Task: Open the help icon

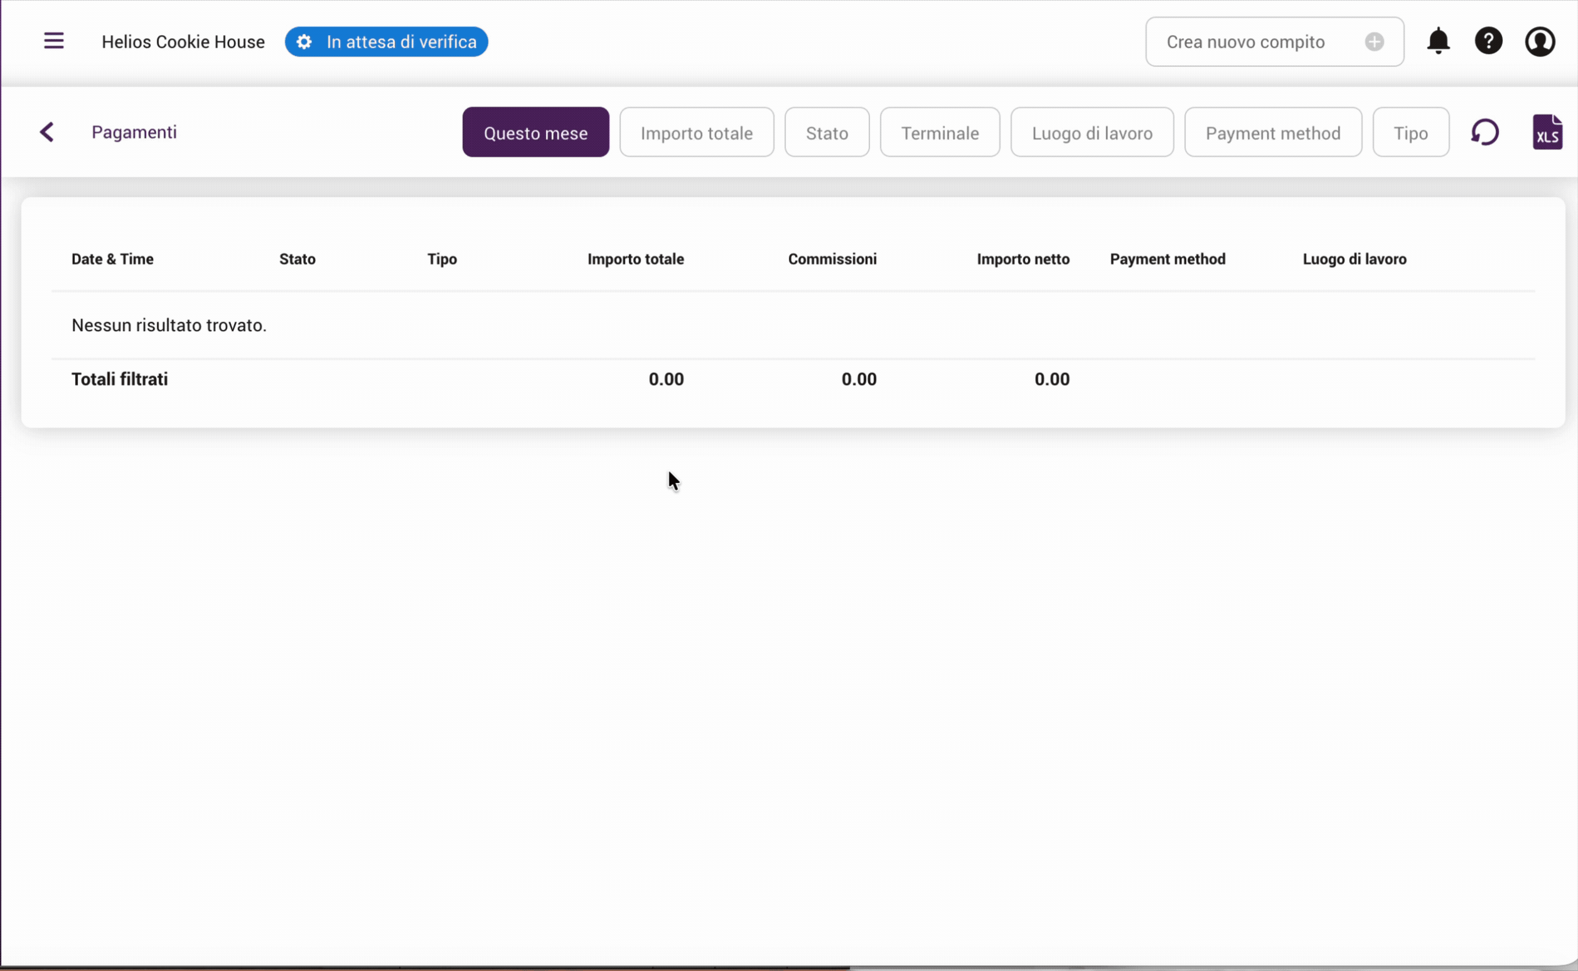Action: pos(1489,40)
